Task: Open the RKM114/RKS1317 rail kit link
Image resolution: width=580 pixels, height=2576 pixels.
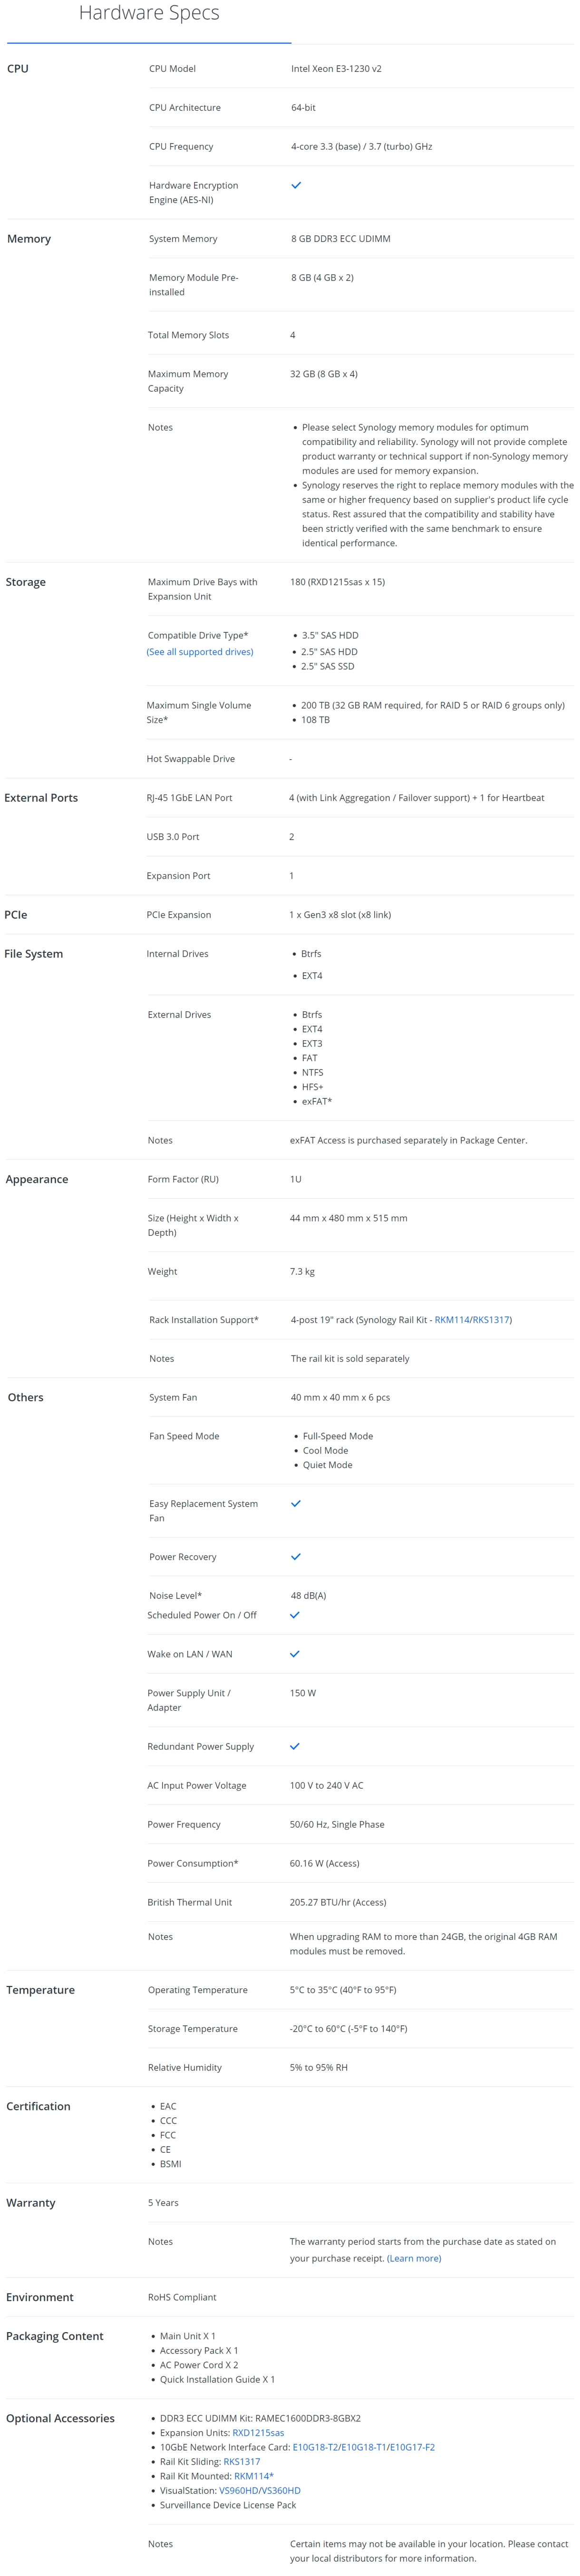Action: pos(472,1319)
